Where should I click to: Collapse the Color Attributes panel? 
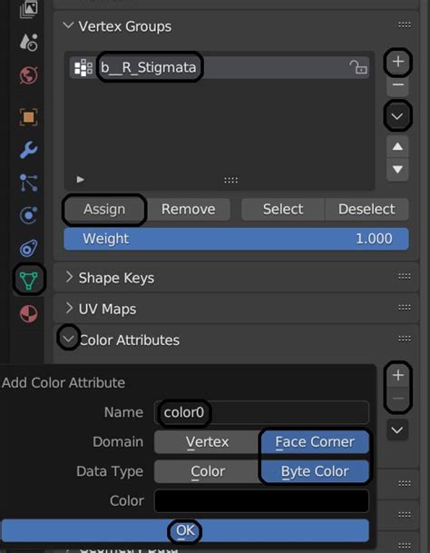click(x=68, y=339)
